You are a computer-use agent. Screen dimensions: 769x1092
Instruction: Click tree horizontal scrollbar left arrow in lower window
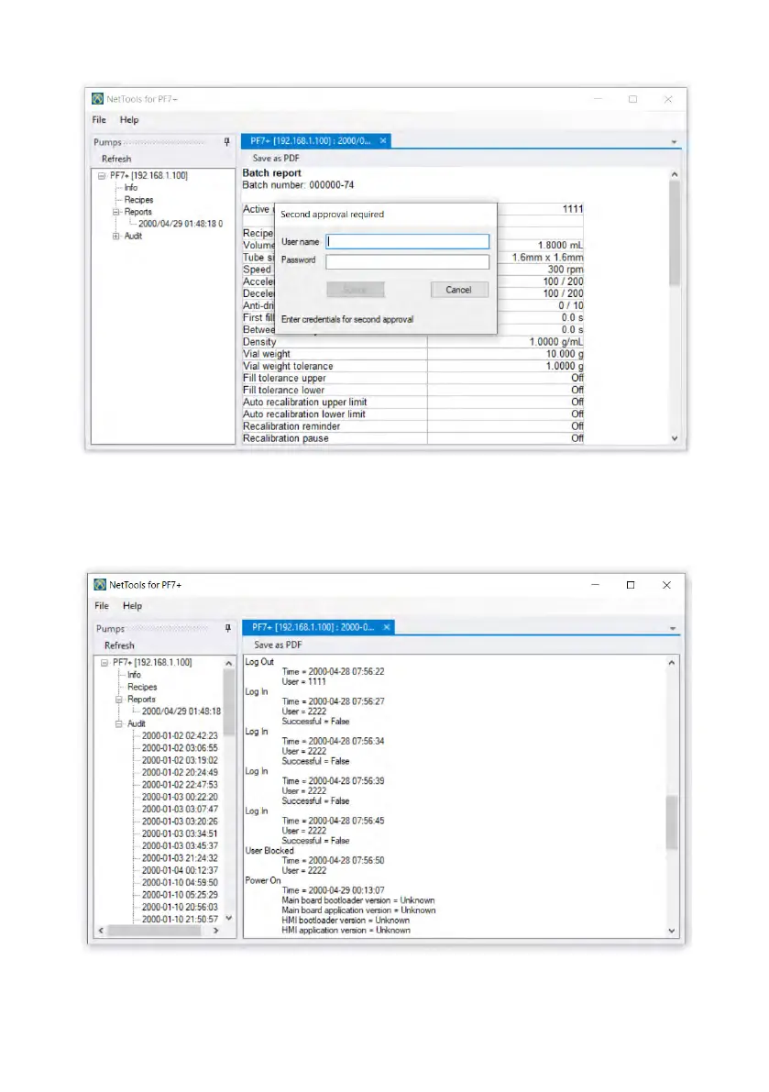[x=102, y=931]
